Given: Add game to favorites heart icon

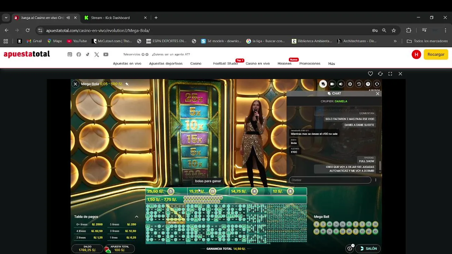Looking at the screenshot, I should (370, 74).
